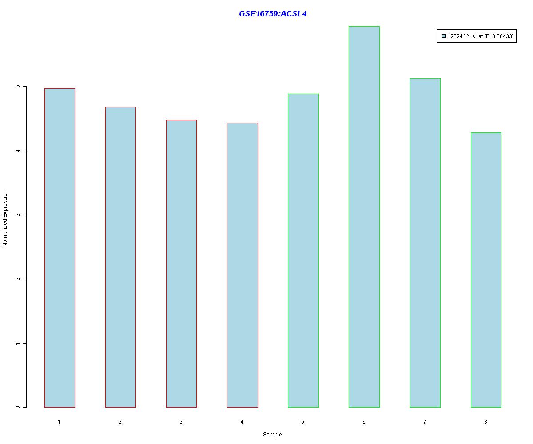Click x-axis tick label 6
533x444 pixels.
pyautogui.click(x=364, y=421)
